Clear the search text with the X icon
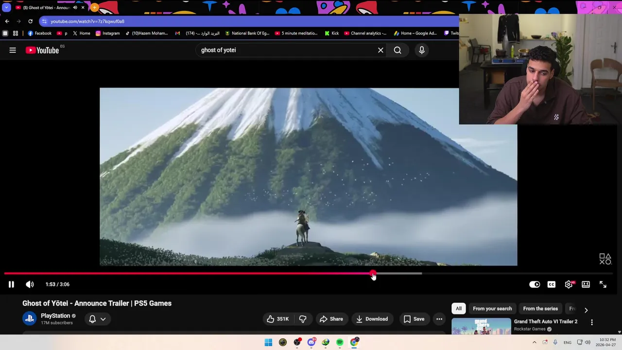 click(x=380, y=50)
